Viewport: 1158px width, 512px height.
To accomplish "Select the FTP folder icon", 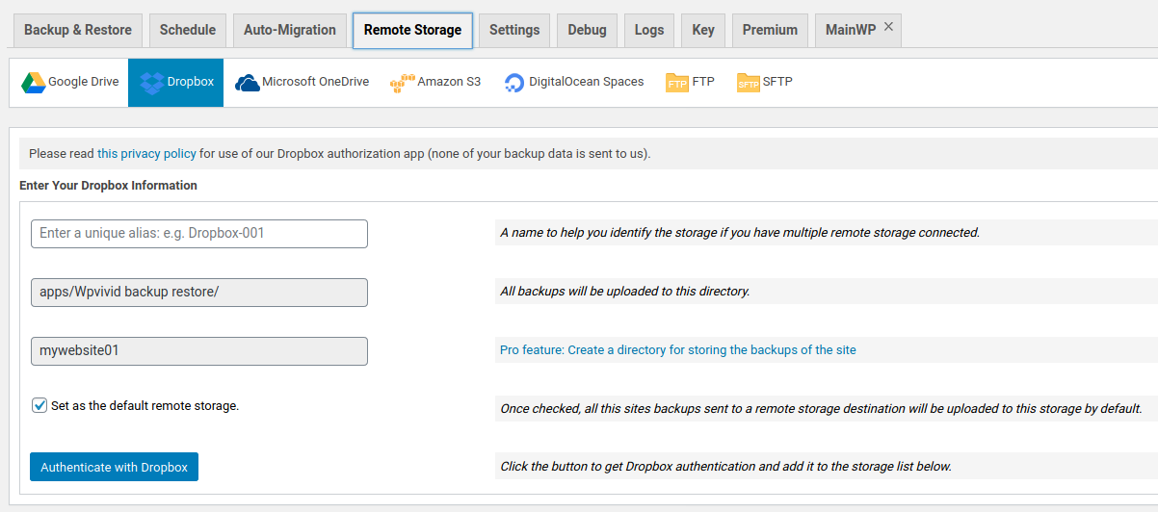I will point(677,83).
